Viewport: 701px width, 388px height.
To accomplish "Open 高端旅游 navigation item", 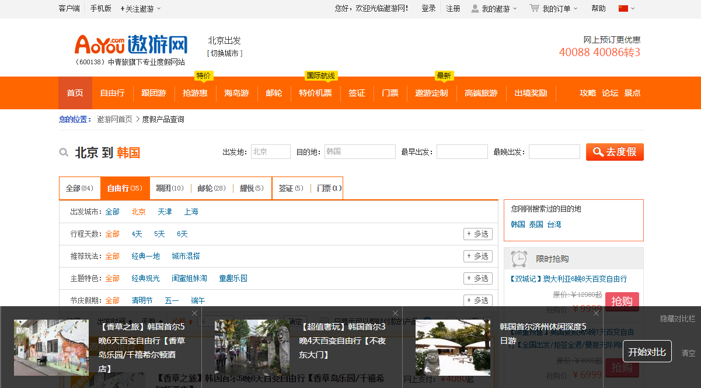I will pyautogui.click(x=481, y=93).
